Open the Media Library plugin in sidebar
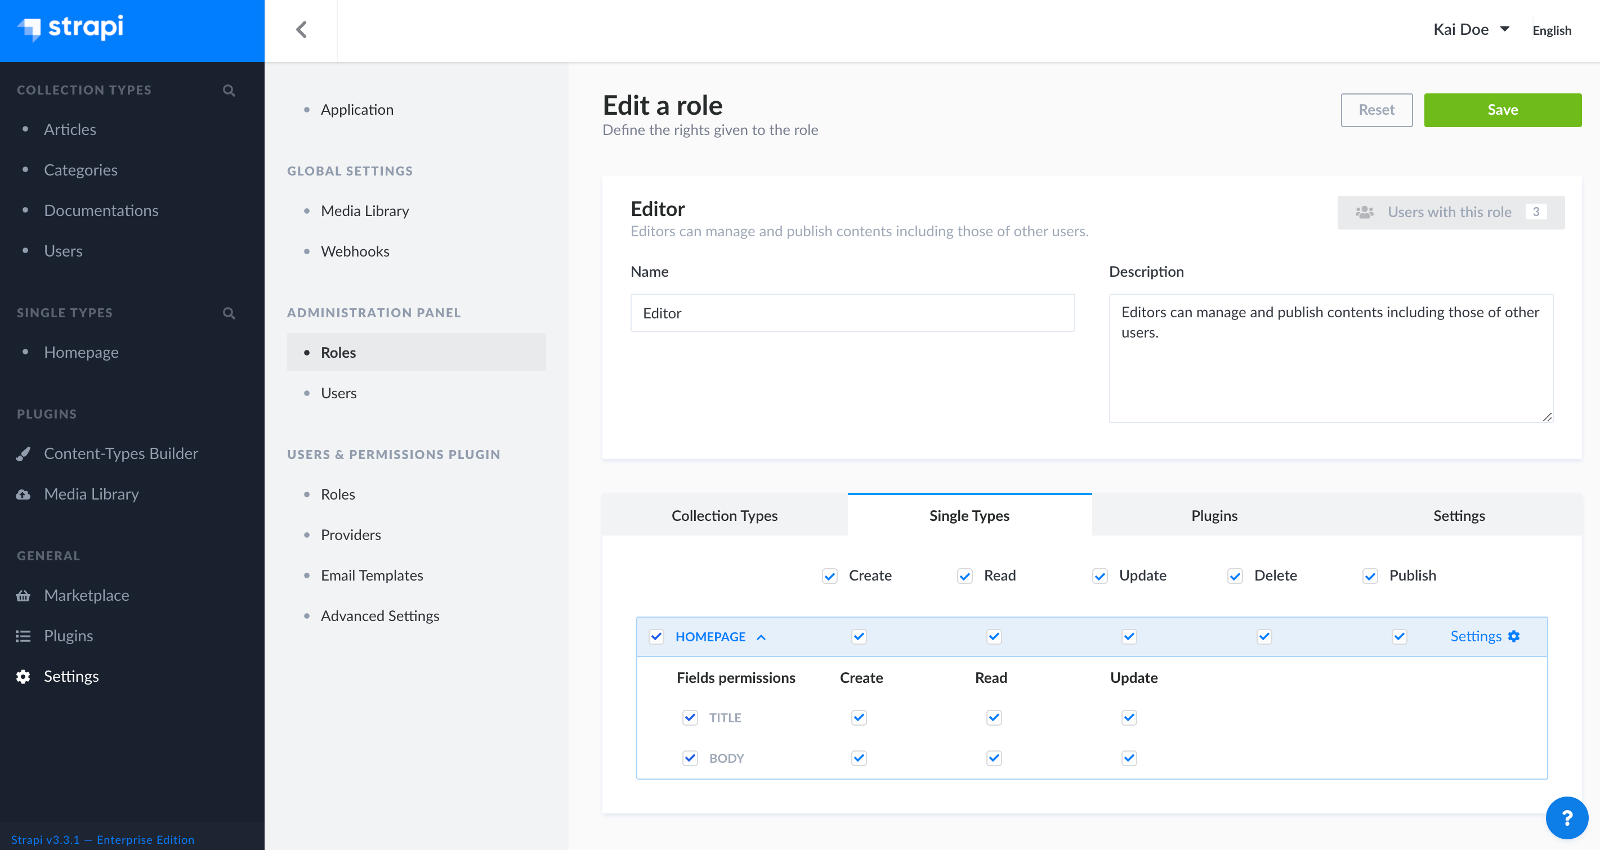 [x=91, y=493]
